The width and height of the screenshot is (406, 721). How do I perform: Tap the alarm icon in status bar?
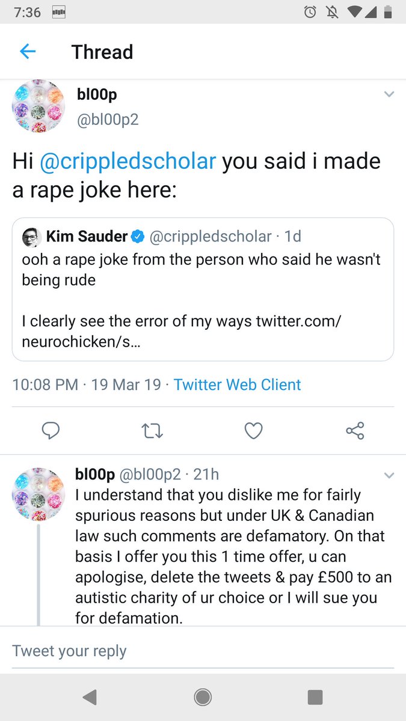click(310, 11)
